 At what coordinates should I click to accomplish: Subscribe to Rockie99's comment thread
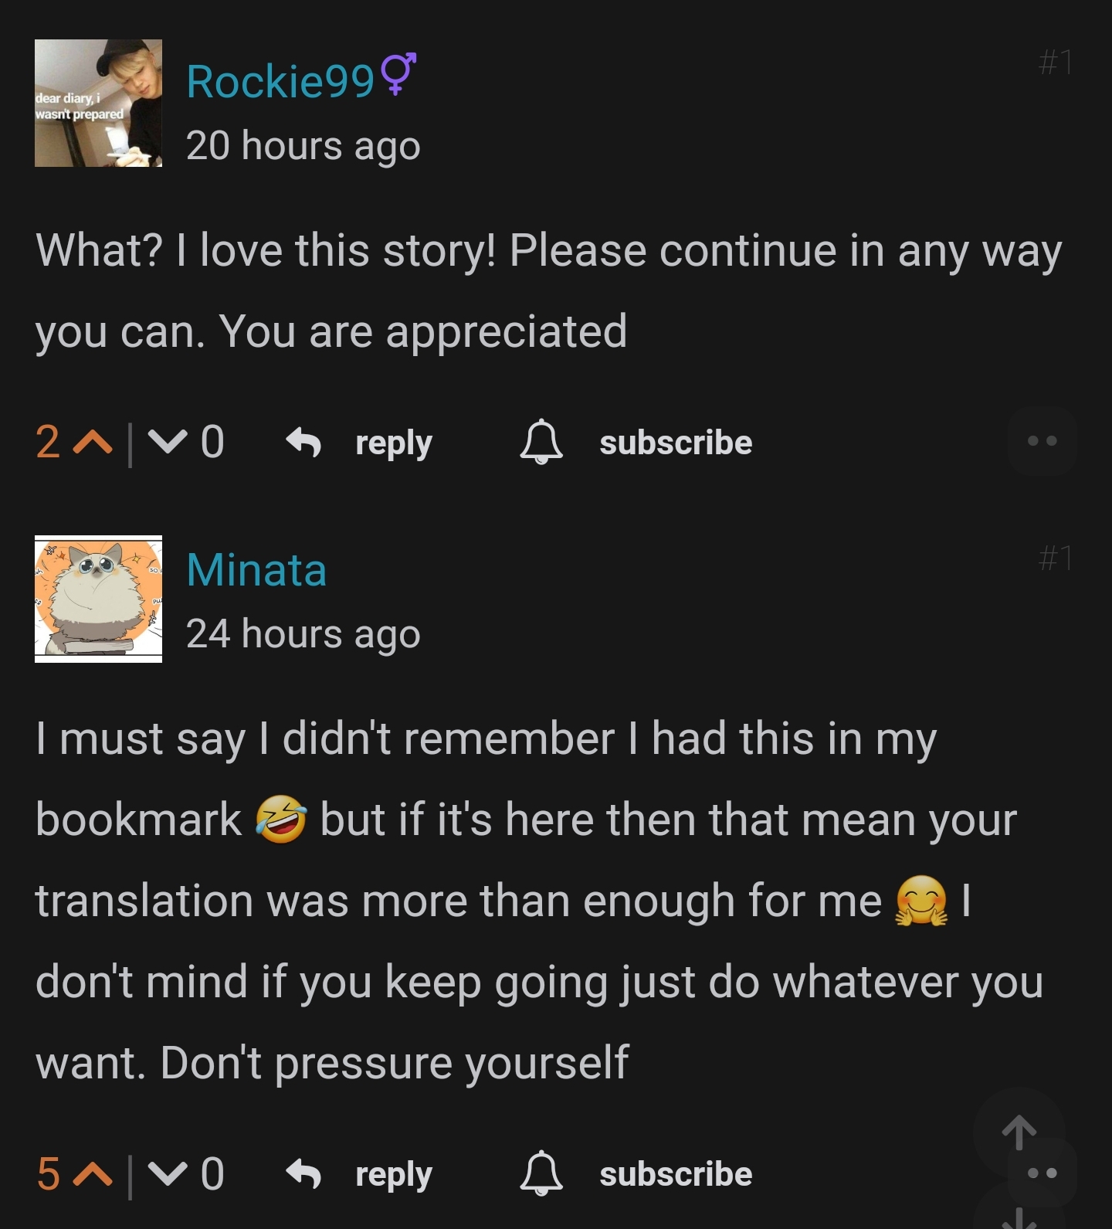[675, 443]
